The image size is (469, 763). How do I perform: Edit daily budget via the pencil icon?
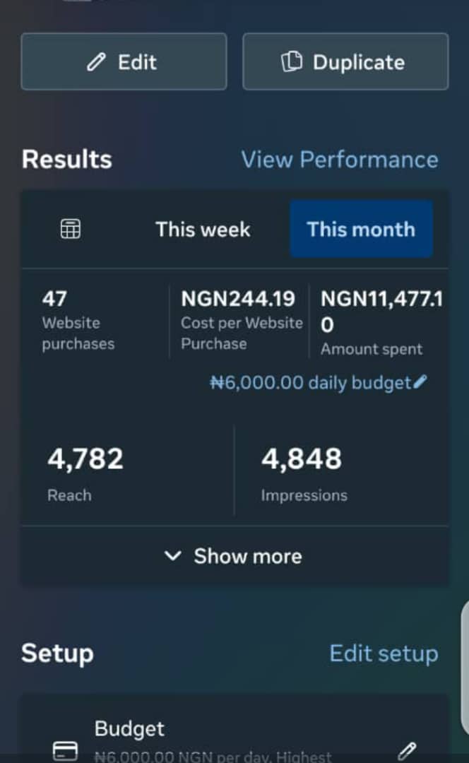click(x=420, y=382)
